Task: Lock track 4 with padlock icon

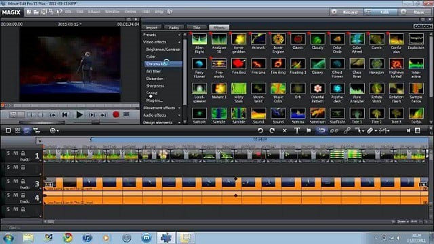Action: click(23, 195)
